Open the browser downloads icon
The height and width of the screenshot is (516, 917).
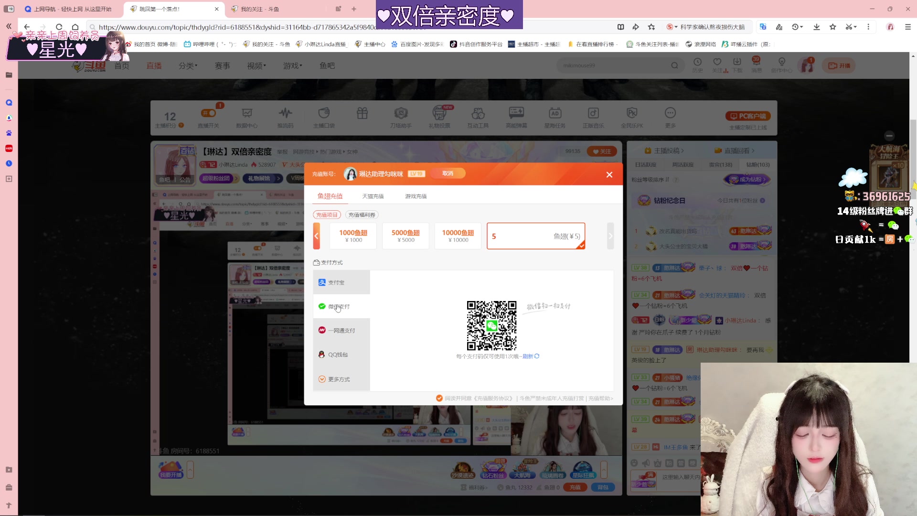817,27
